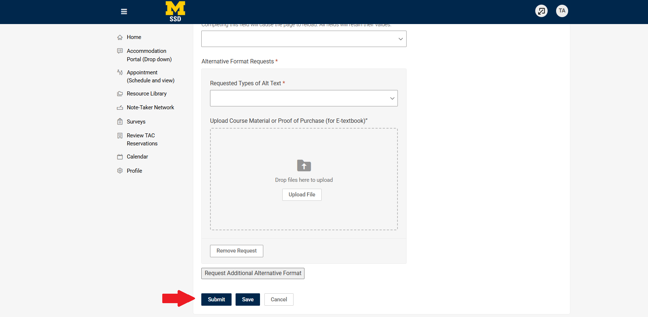Click the Note-Taker Network icon
648x317 pixels.
click(x=120, y=107)
